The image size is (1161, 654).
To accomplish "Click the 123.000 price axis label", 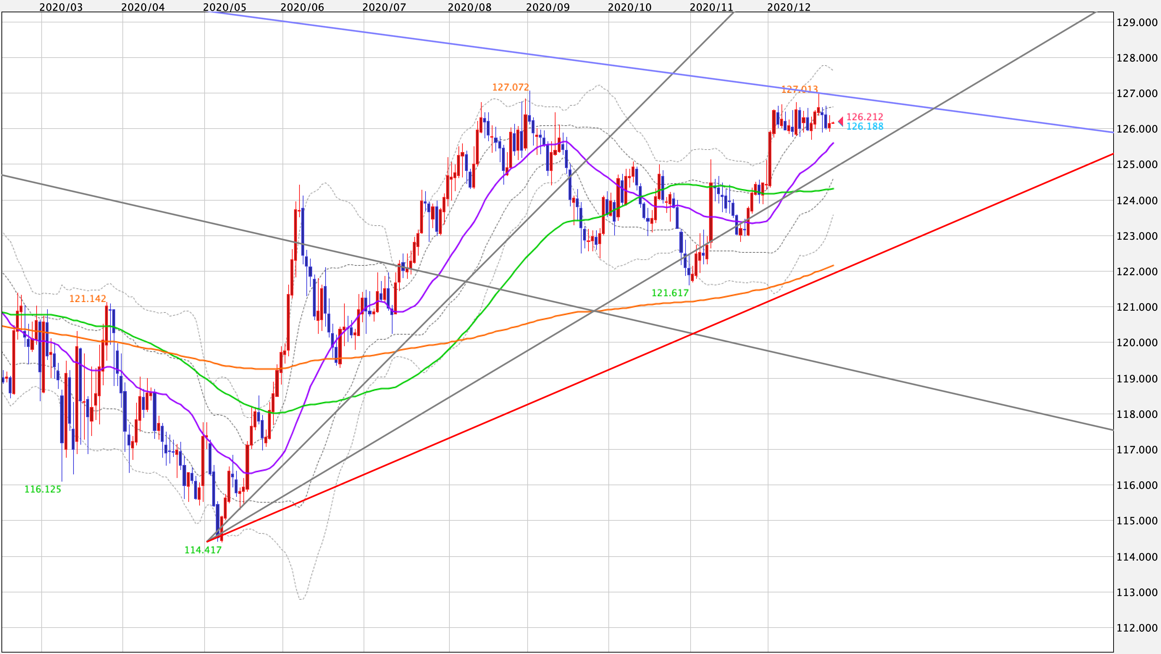I will point(1137,236).
